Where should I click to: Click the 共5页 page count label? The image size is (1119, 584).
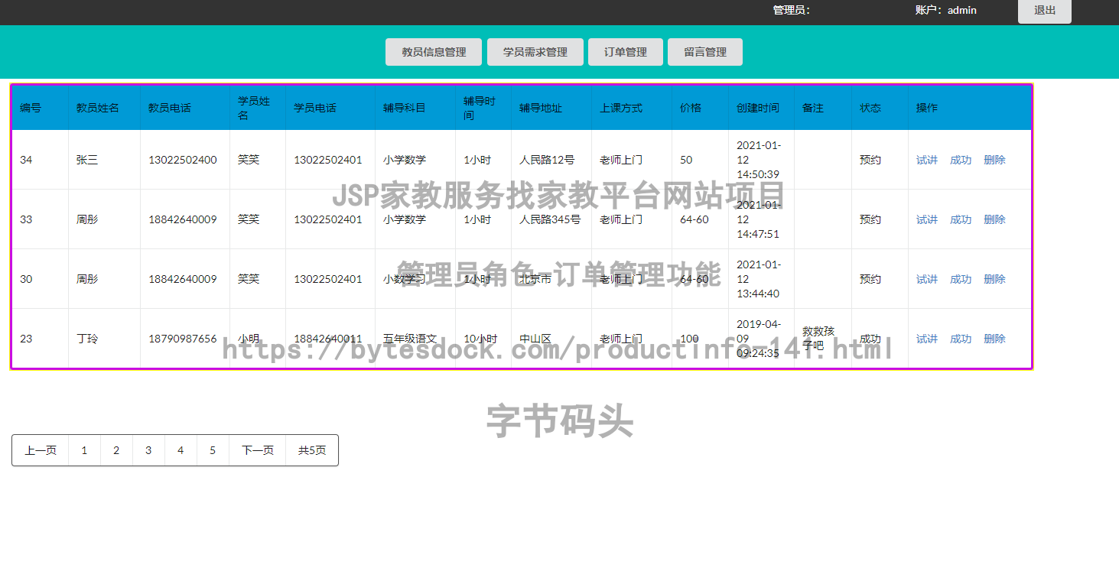(312, 450)
